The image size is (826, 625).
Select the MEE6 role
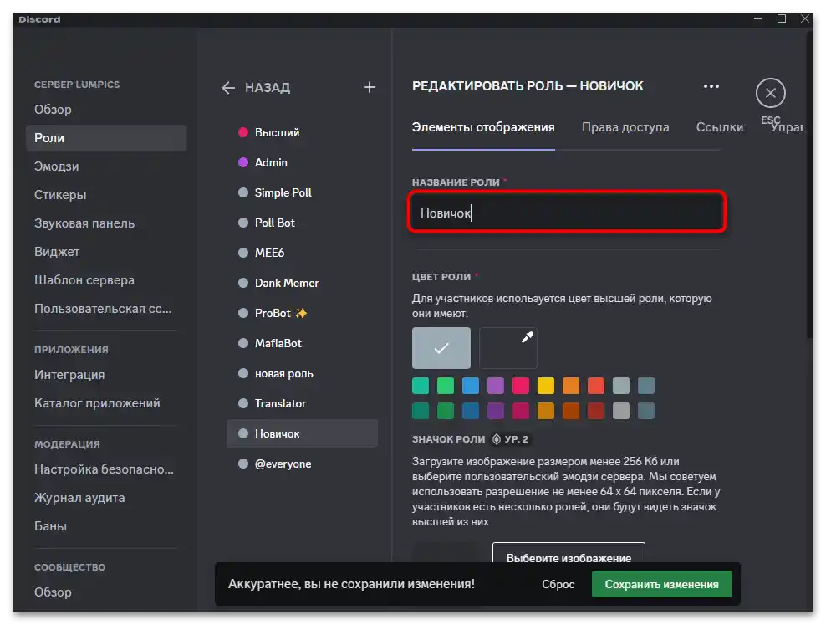pos(302,253)
